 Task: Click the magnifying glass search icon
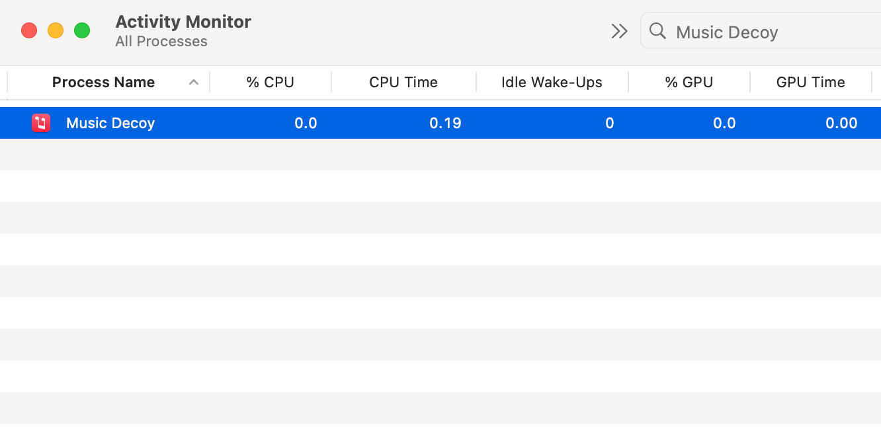(x=657, y=31)
